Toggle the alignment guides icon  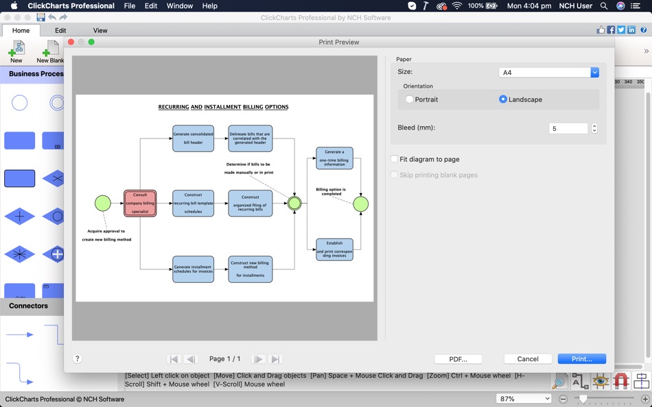pyautogui.click(x=642, y=381)
